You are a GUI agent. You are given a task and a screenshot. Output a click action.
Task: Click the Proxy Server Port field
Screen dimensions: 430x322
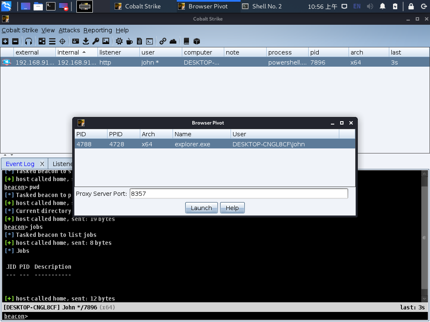[239, 194]
